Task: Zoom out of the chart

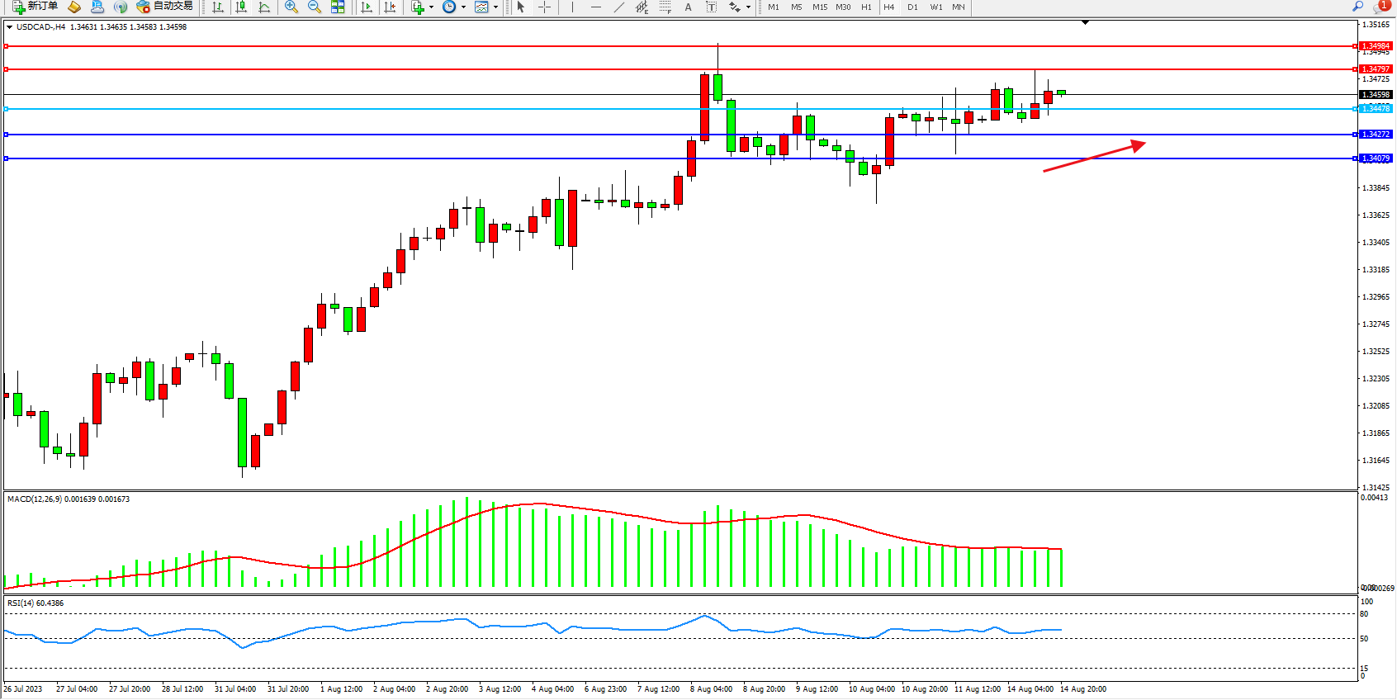Action: click(315, 7)
